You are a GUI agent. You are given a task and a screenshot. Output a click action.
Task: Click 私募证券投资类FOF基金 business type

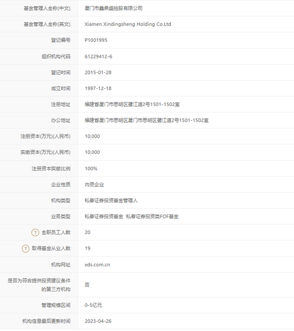[x=152, y=216]
